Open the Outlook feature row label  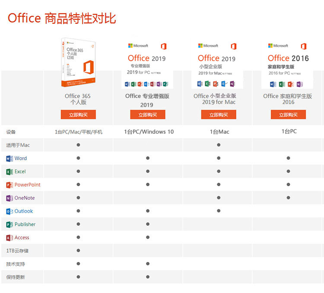pos(24,211)
